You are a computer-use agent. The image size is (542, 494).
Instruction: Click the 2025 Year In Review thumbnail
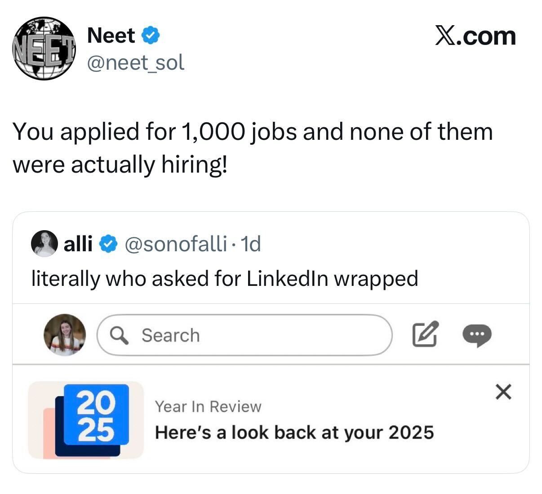[x=86, y=420]
